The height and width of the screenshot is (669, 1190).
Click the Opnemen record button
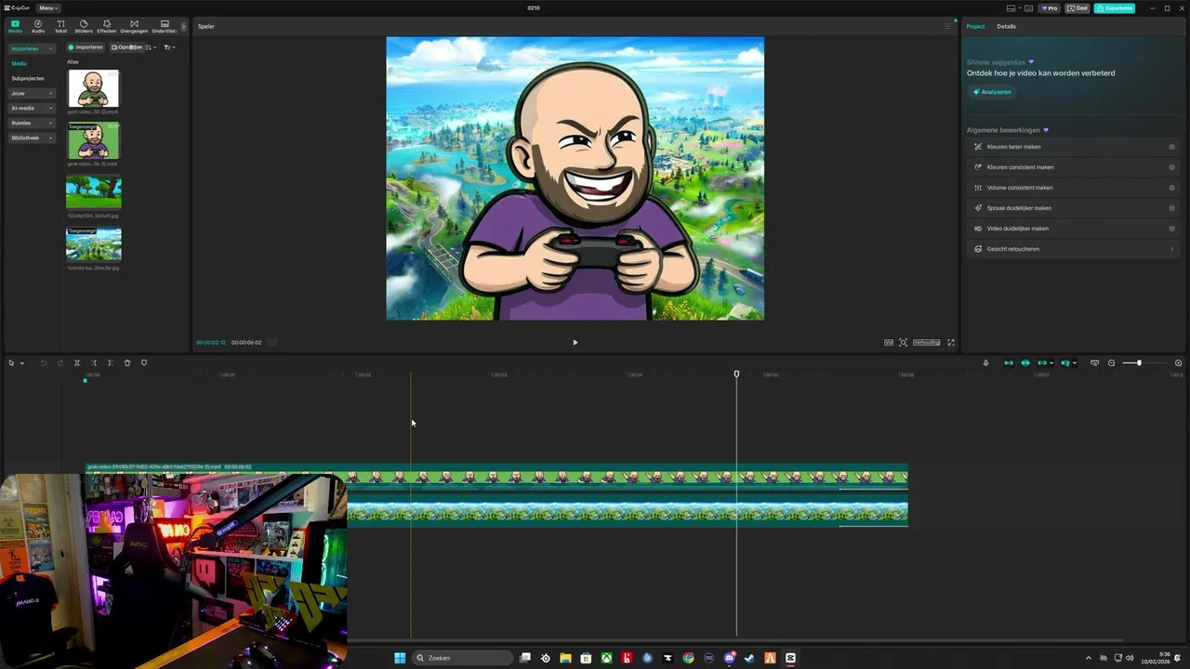point(126,47)
